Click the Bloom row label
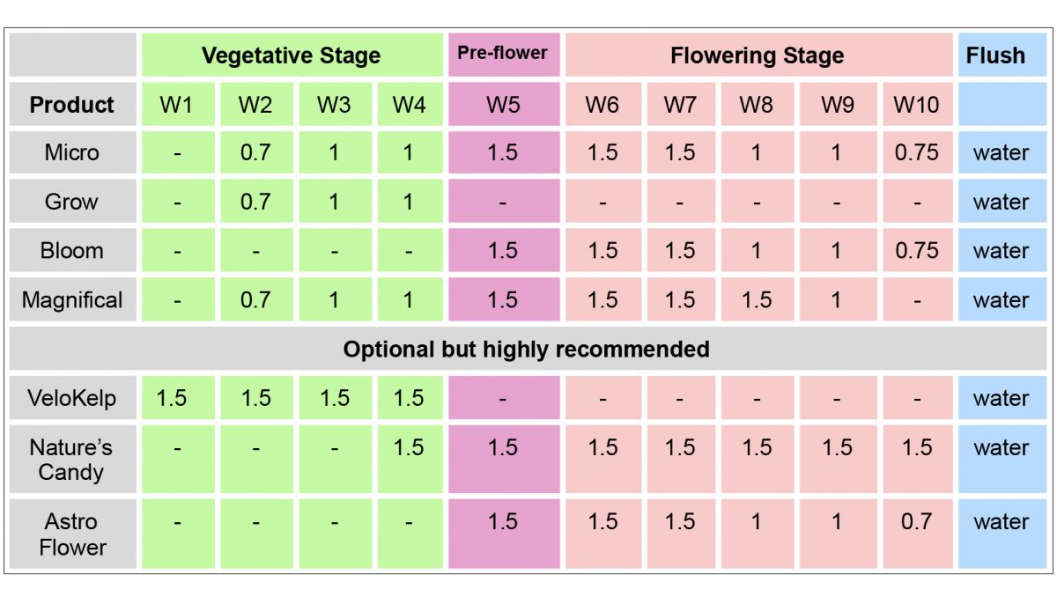This screenshot has width=1057, height=597. point(72,251)
